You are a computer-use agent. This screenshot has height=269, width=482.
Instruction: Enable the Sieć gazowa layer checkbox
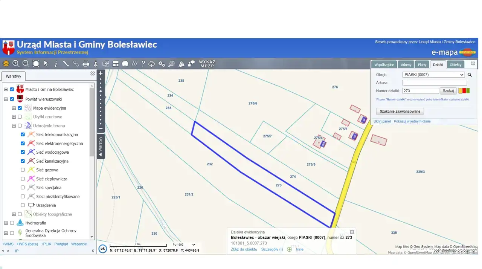(x=23, y=170)
